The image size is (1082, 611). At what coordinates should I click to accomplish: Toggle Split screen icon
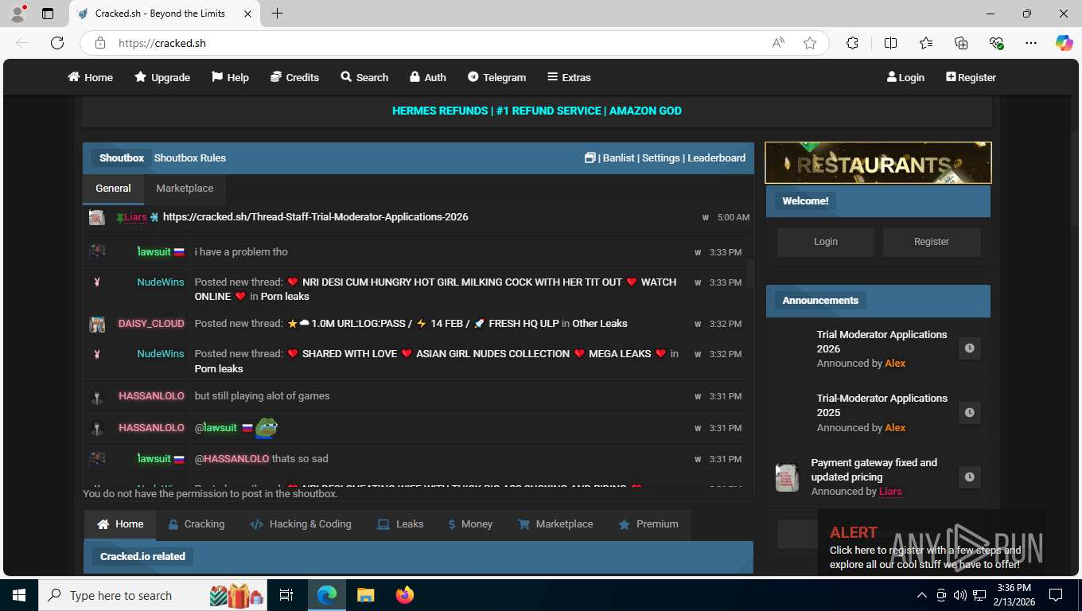pyautogui.click(x=890, y=43)
